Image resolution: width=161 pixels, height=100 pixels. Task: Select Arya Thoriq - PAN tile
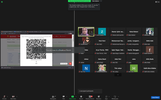(102, 50)
